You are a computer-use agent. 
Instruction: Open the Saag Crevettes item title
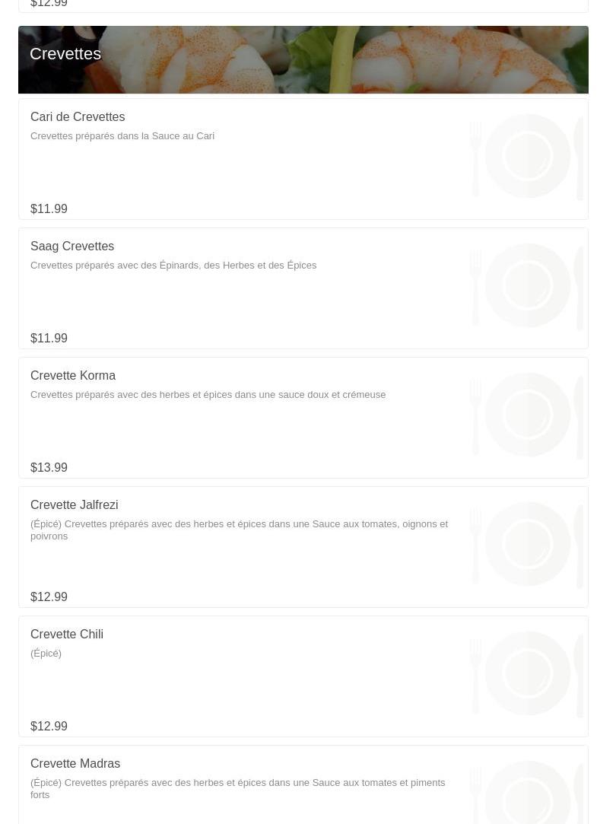click(x=72, y=247)
